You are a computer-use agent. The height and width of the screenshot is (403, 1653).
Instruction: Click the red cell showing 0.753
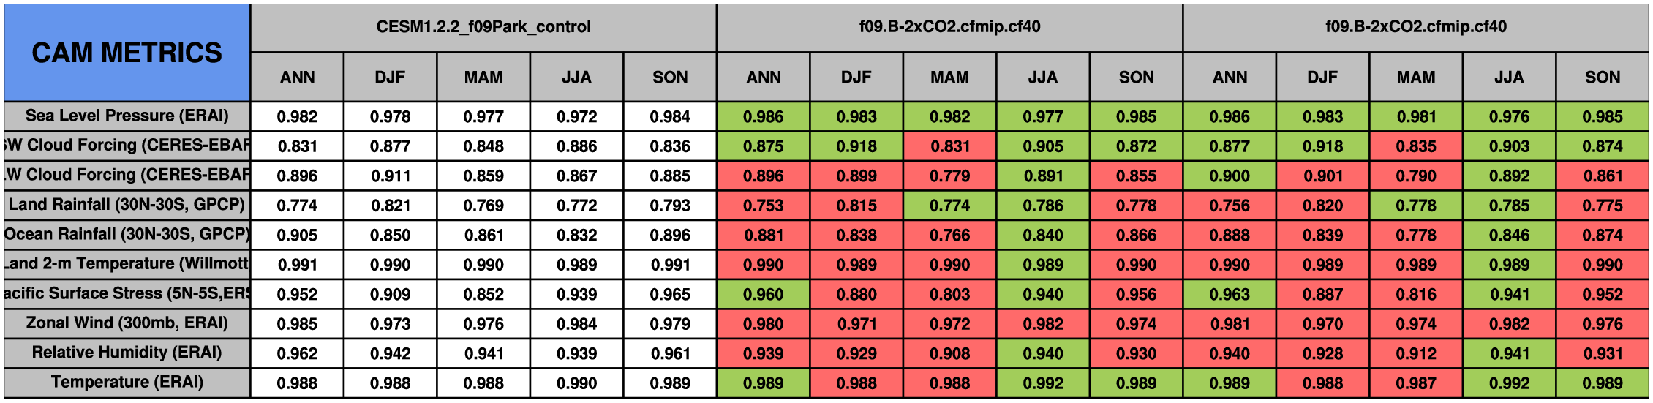pyautogui.click(x=763, y=206)
